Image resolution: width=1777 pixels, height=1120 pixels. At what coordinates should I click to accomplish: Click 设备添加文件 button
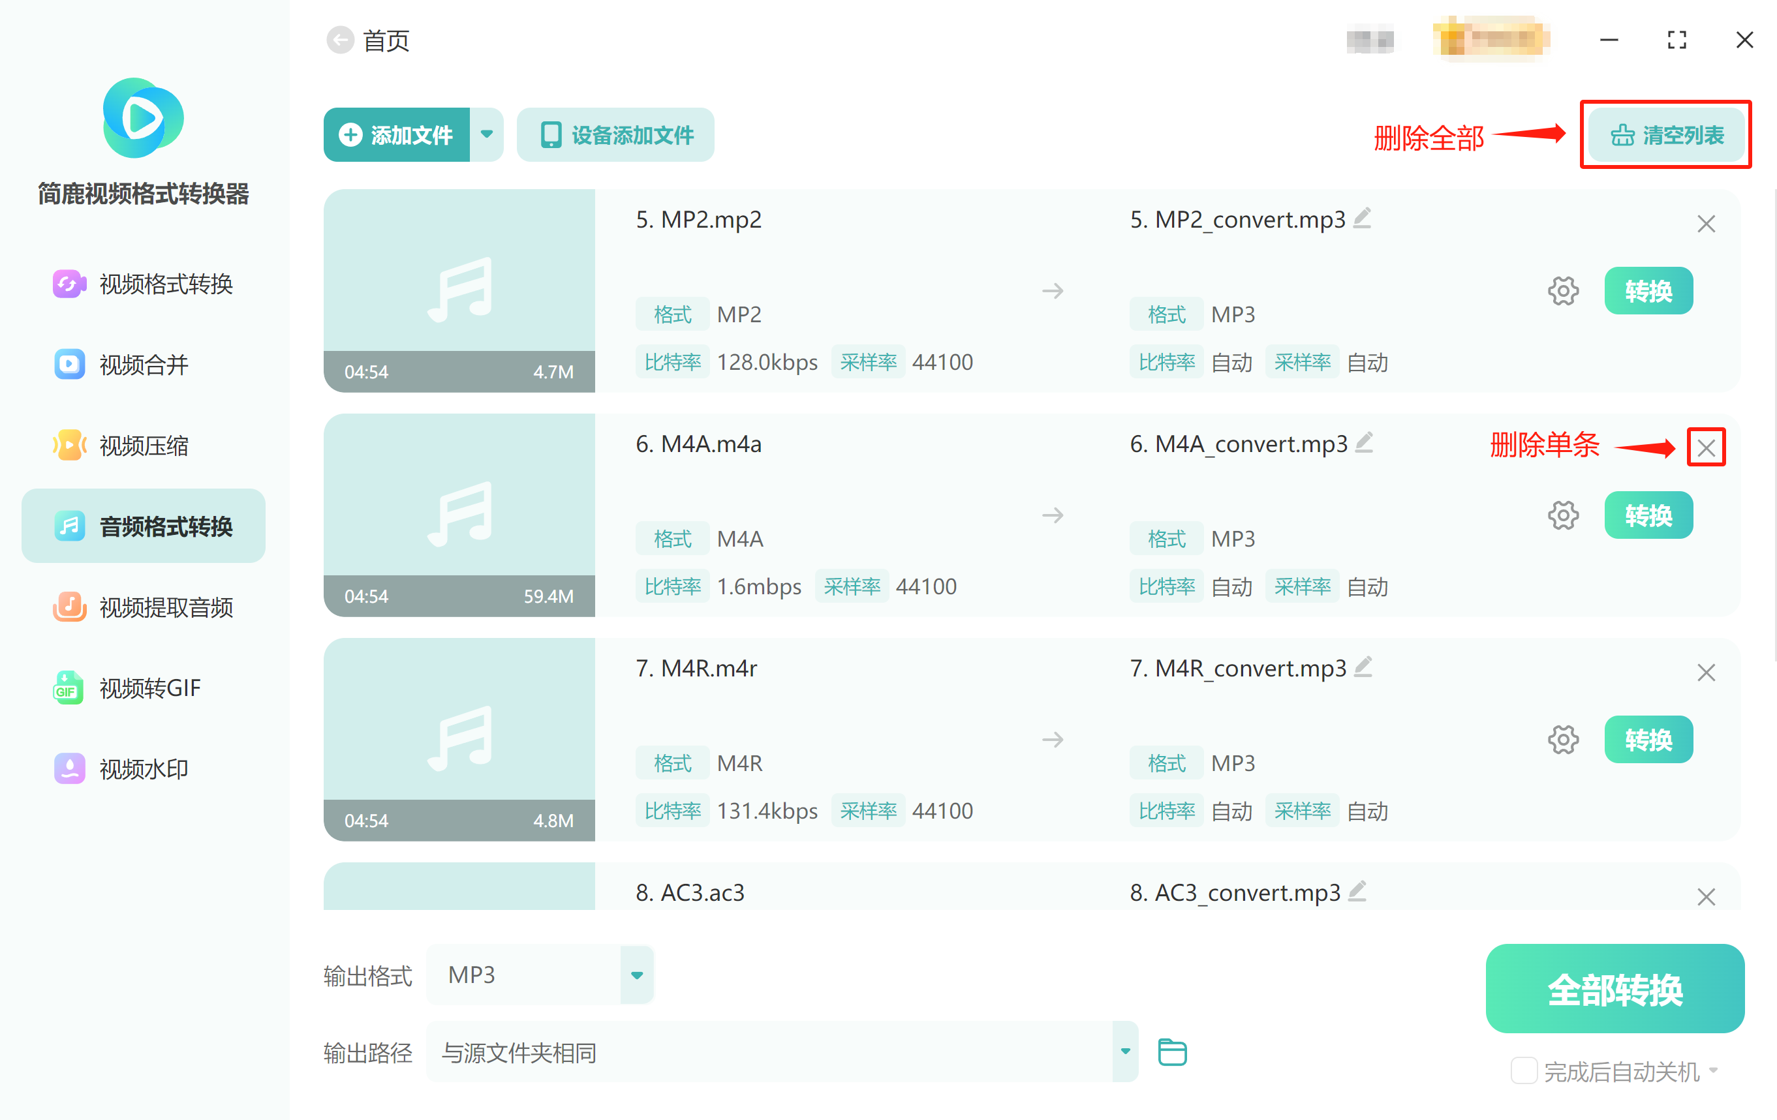pyautogui.click(x=615, y=135)
